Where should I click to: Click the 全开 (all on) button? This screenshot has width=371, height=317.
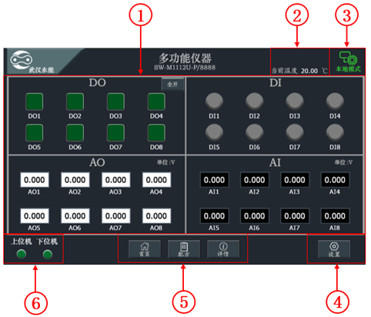click(x=172, y=84)
